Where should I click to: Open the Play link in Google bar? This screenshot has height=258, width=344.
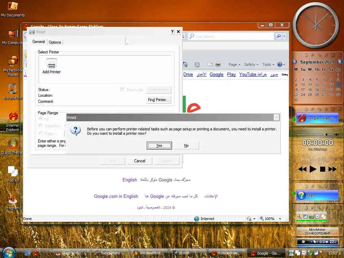click(x=231, y=74)
